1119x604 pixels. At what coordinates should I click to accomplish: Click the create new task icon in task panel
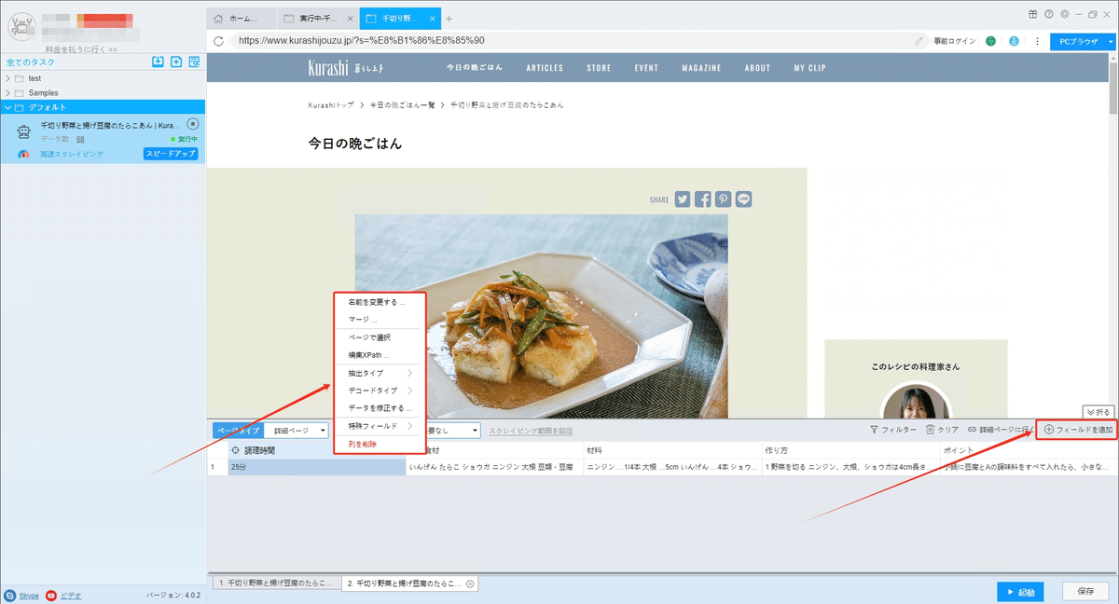pos(176,62)
